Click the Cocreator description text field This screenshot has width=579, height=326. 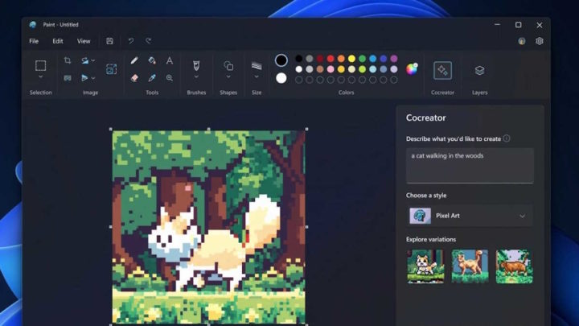point(470,166)
